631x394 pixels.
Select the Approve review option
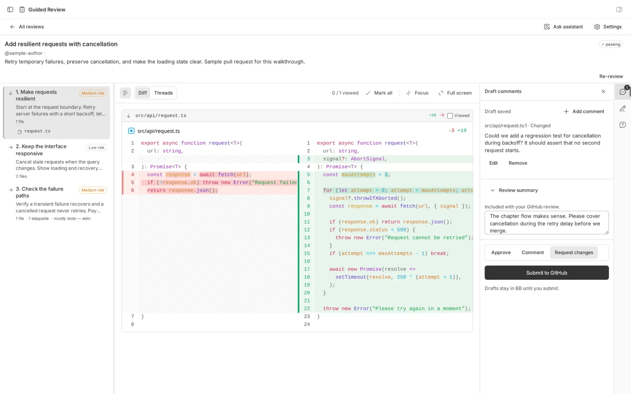501,253
